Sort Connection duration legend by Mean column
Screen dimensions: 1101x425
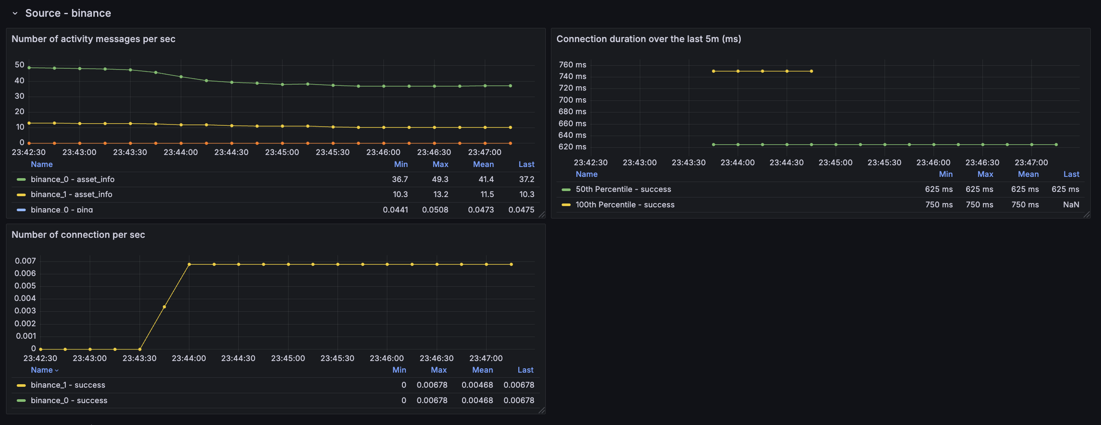[1028, 174]
